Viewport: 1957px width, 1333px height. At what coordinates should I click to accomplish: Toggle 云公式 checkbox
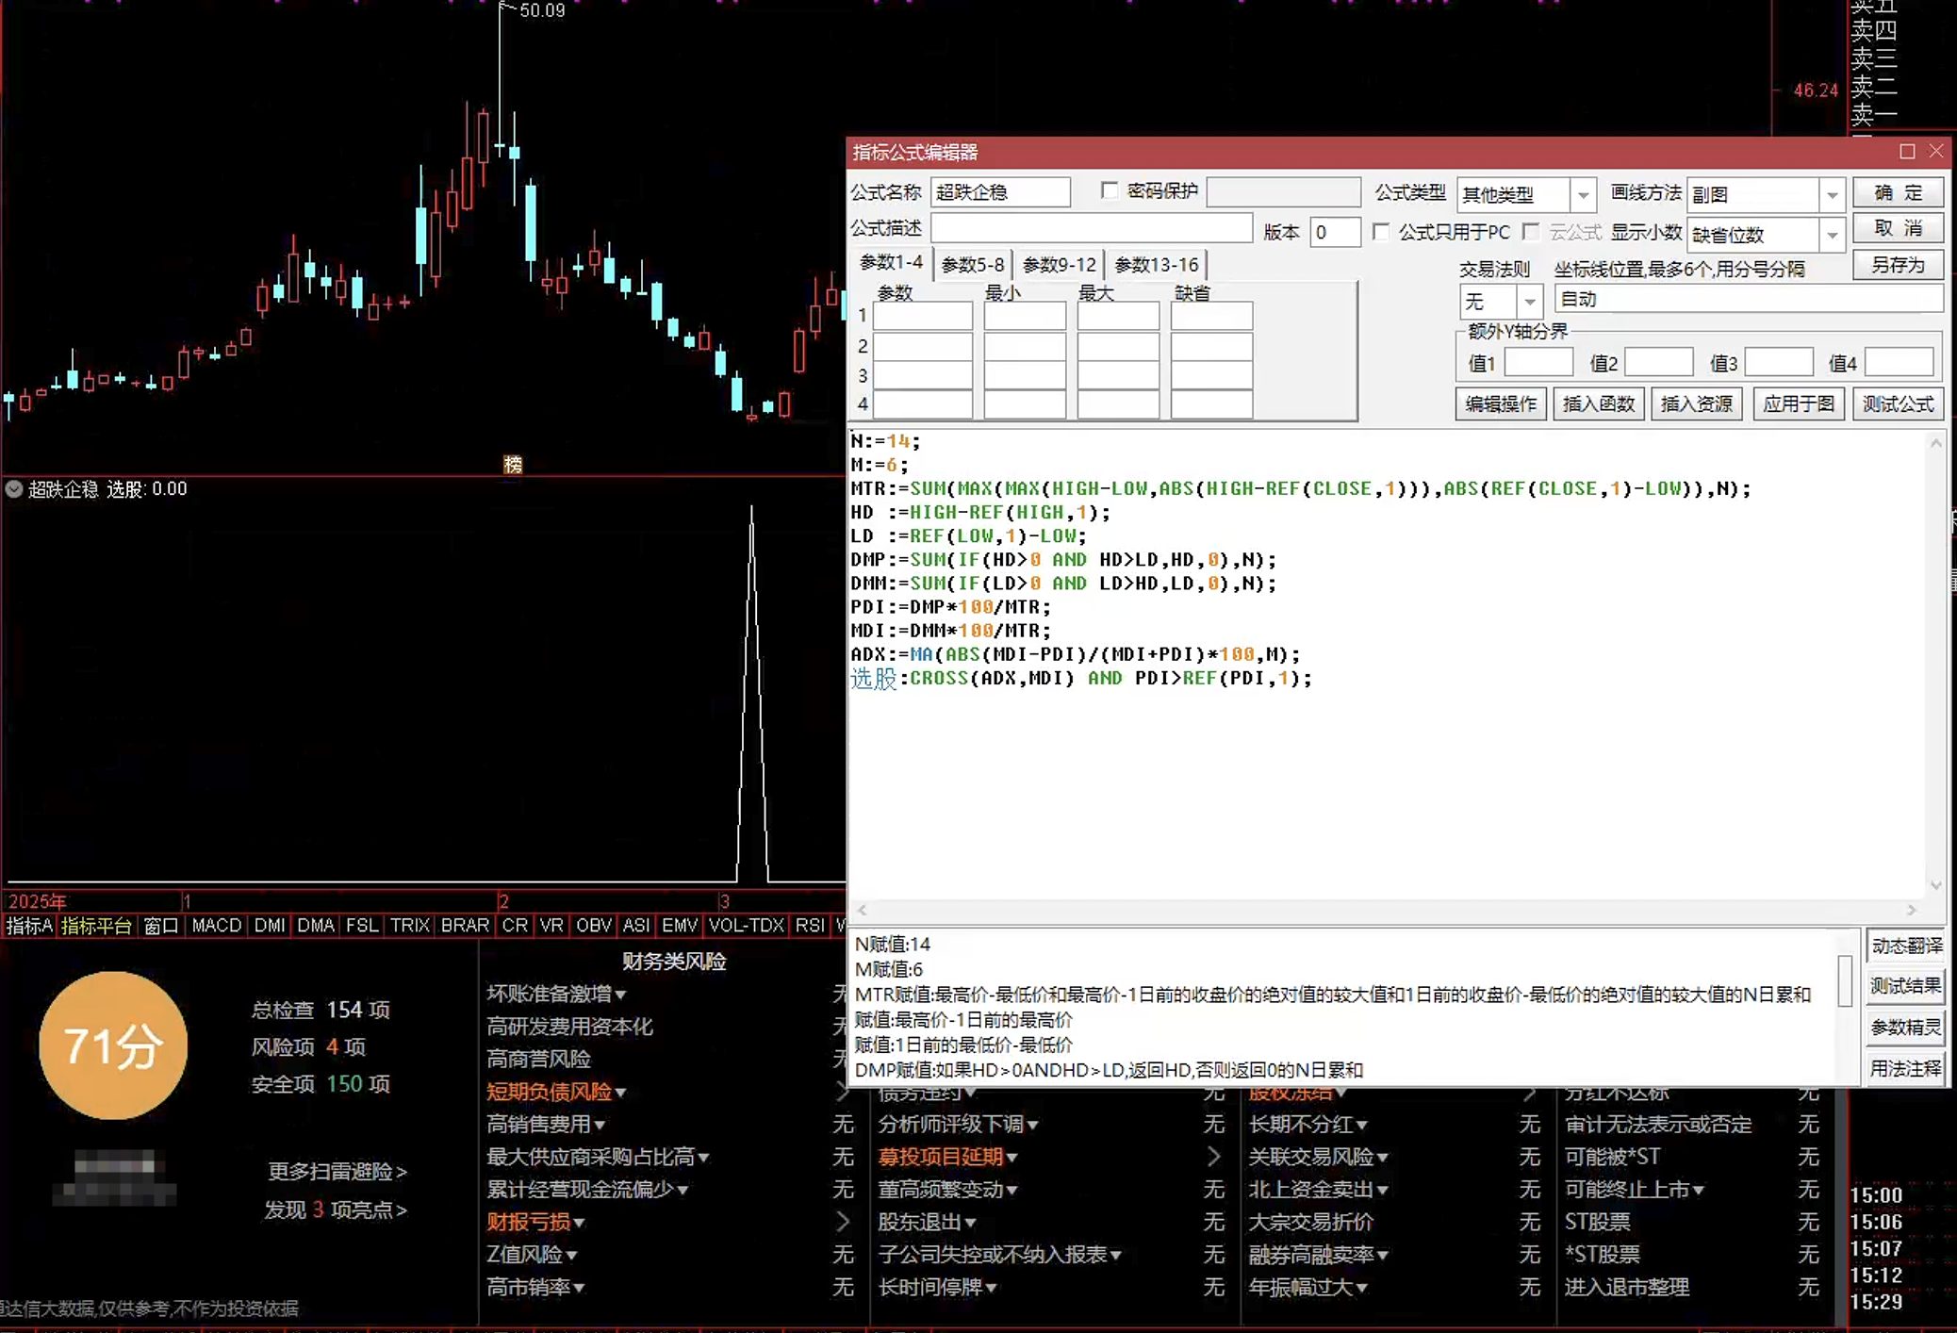click(1532, 232)
